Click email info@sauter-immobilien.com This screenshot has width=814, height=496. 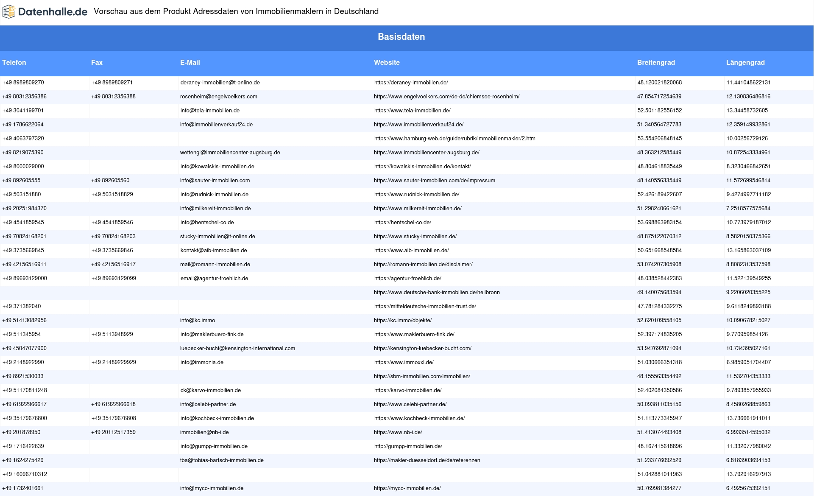[215, 181]
